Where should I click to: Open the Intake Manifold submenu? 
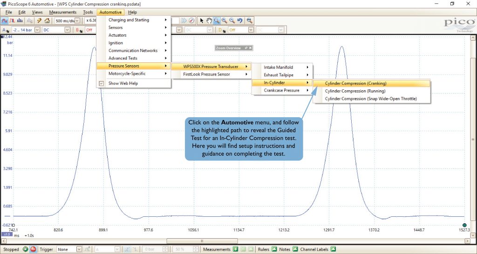coord(282,67)
